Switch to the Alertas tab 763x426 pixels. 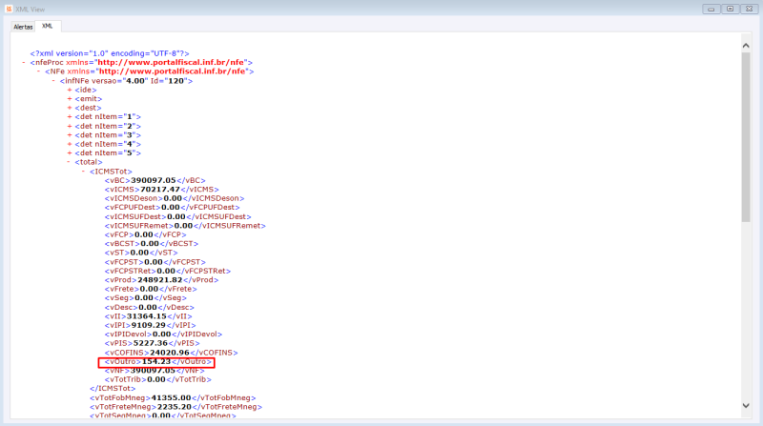(x=23, y=27)
